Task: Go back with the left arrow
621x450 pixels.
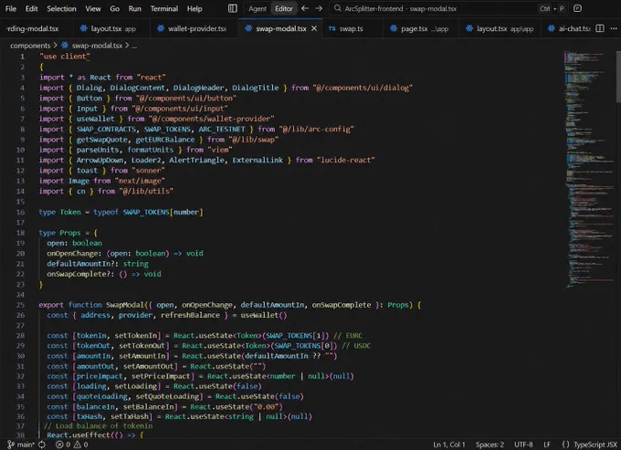Action: point(304,8)
